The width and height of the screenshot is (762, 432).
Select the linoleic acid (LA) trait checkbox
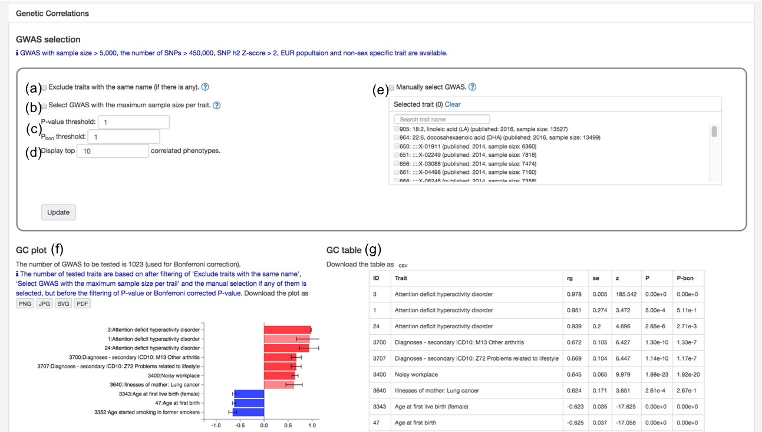point(397,129)
